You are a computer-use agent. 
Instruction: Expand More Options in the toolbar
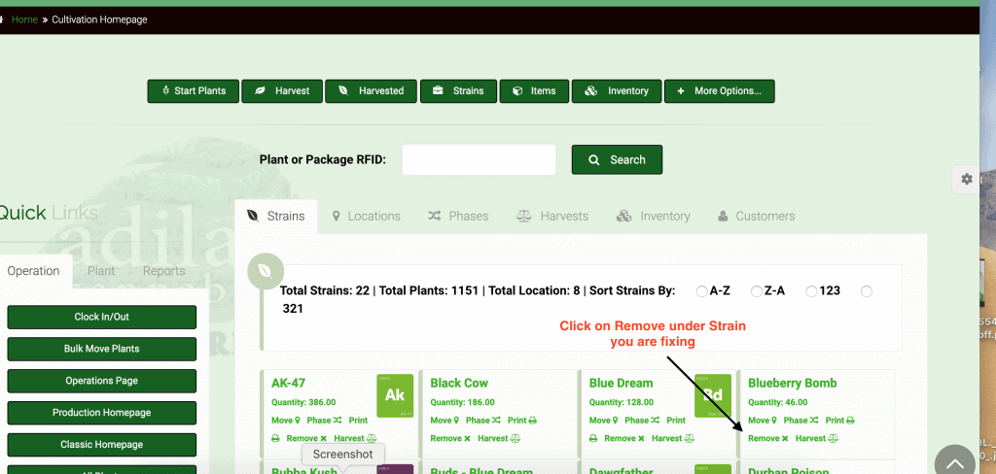720,90
